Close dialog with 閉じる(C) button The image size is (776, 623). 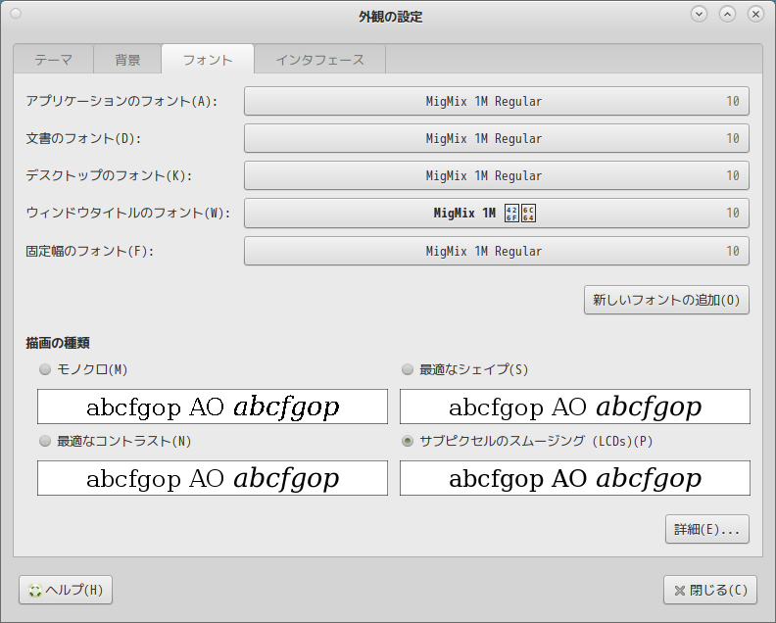710,590
